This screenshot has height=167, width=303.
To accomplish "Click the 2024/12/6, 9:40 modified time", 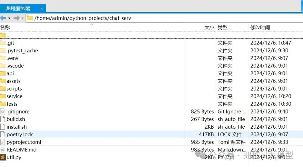I will [269, 112].
